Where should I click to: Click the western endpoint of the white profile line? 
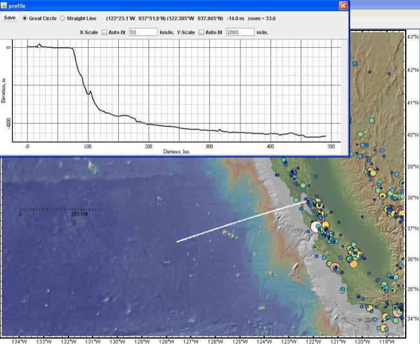pos(177,241)
